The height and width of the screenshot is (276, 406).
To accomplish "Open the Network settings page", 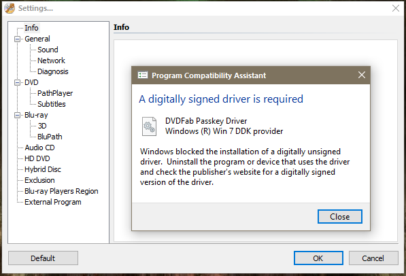I will 51,61.
